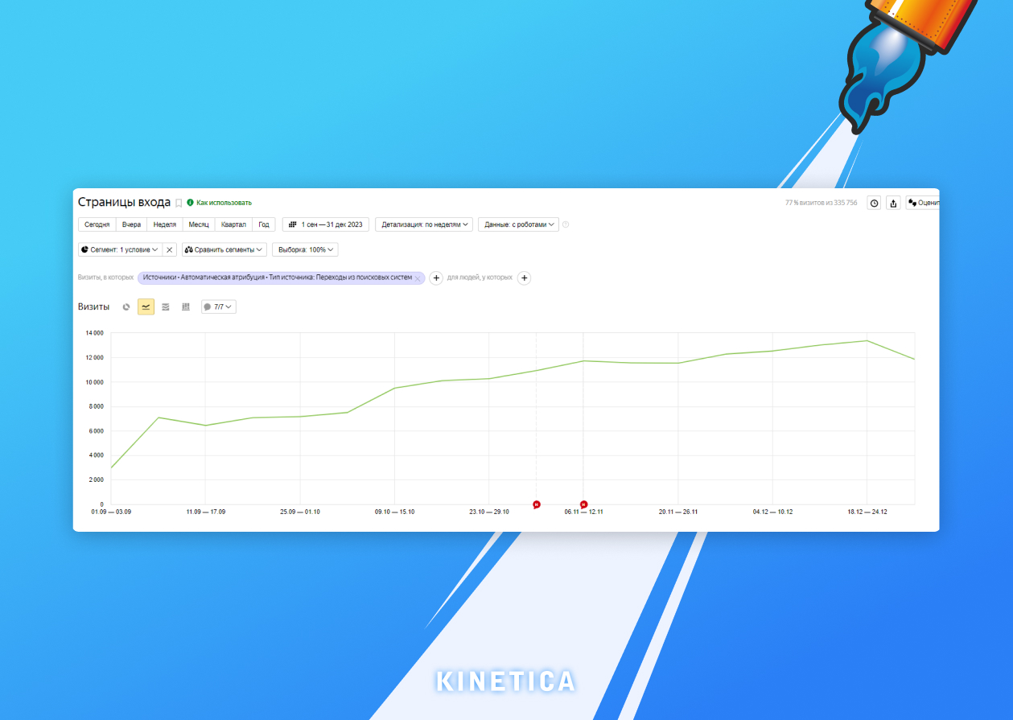Image resolution: width=1013 pixels, height=720 pixels.
Task: Switch to the bar chart view
Action: pos(185,307)
